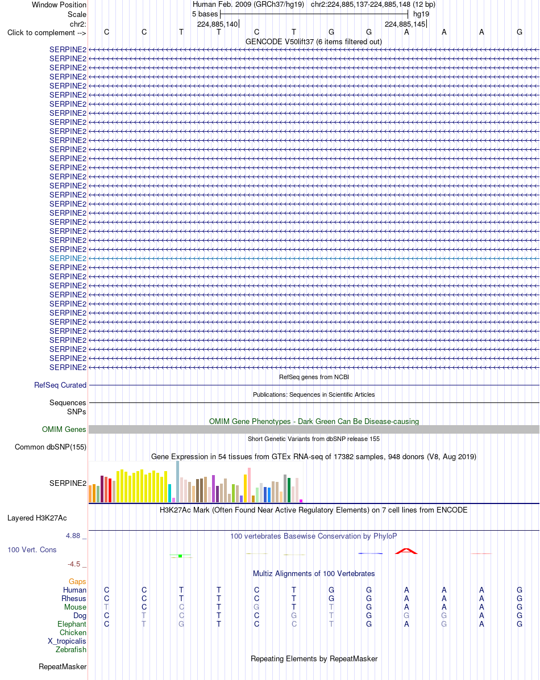Click the '100 Vert. Cons' track label
The image size is (540, 680).
[x=32, y=550]
